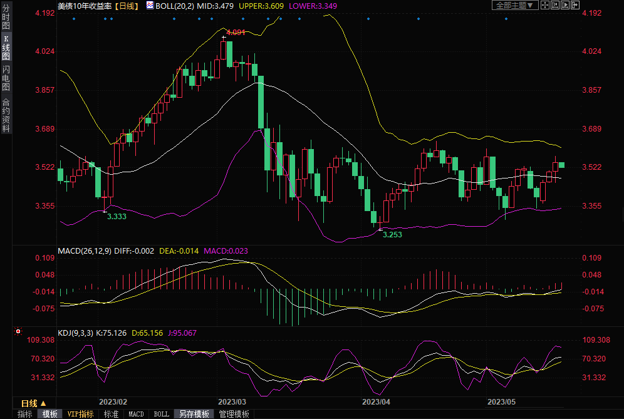Select the K线图 side tab

tap(6, 48)
